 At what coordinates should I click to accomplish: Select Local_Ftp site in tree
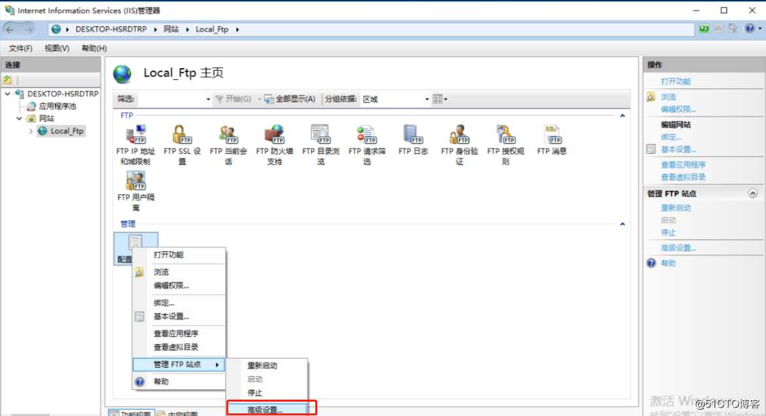67,131
